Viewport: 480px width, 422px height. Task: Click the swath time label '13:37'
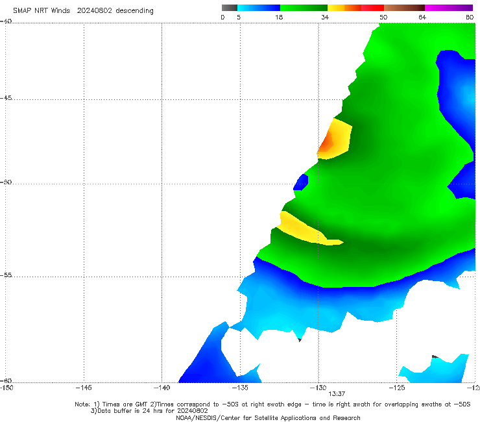[x=337, y=394]
